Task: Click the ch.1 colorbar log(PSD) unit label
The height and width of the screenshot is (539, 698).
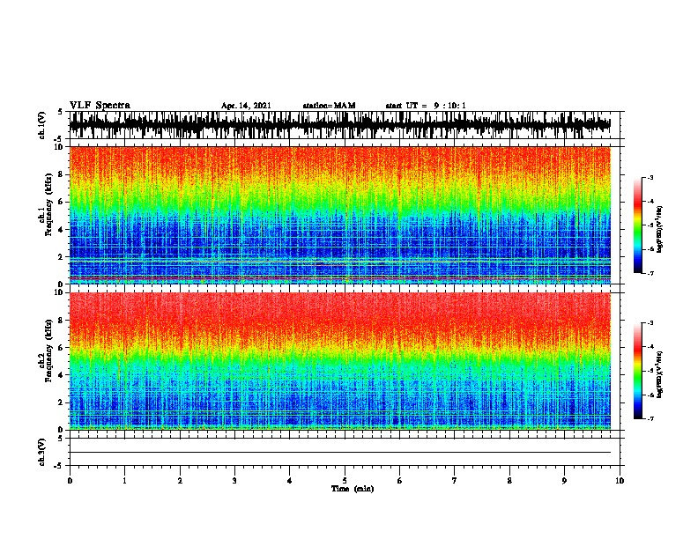Action: tap(660, 229)
